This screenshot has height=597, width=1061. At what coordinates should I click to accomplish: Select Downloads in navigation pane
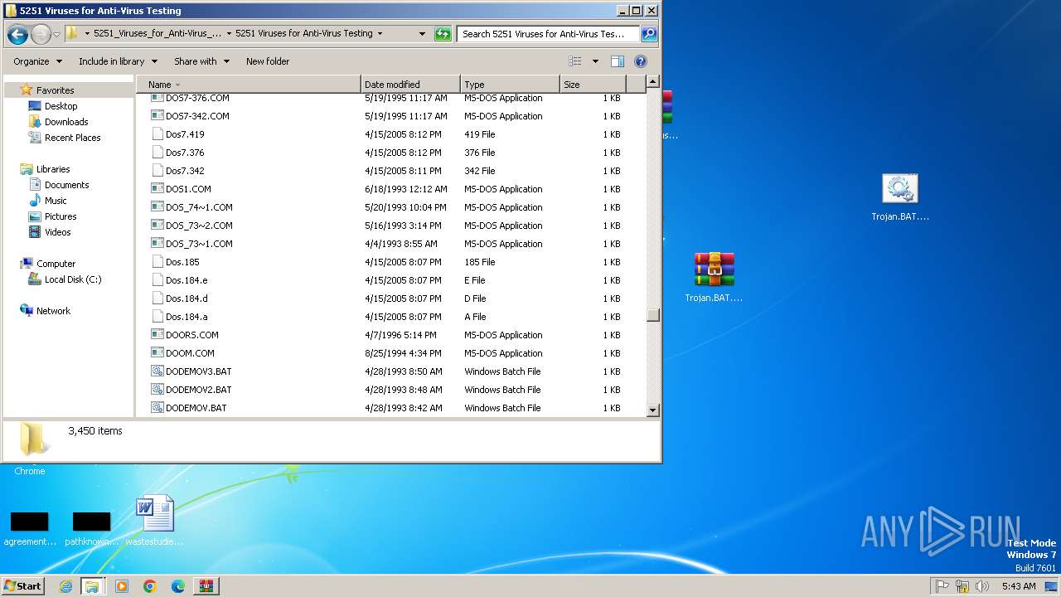66,122
